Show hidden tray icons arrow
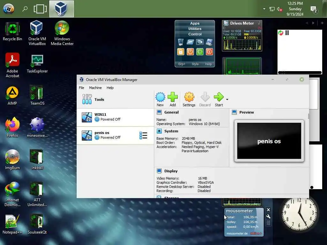The width and height of the screenshot is (327, 245). [x=264, y=9]
